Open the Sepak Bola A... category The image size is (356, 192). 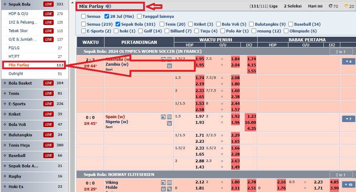coord(23,166)
